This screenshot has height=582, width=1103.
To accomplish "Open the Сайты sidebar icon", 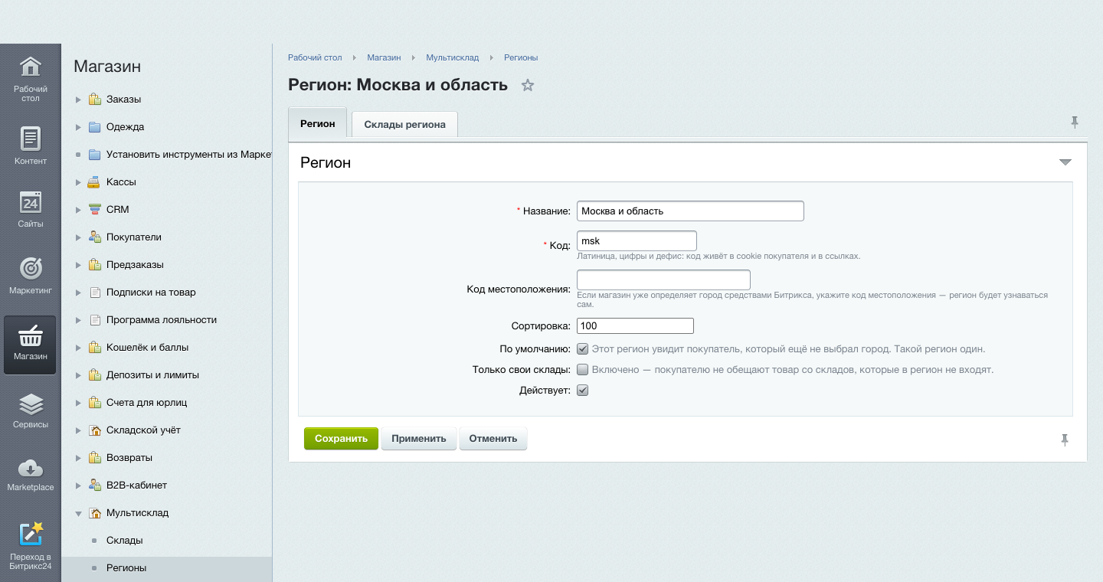I will (x=30, y=203).
